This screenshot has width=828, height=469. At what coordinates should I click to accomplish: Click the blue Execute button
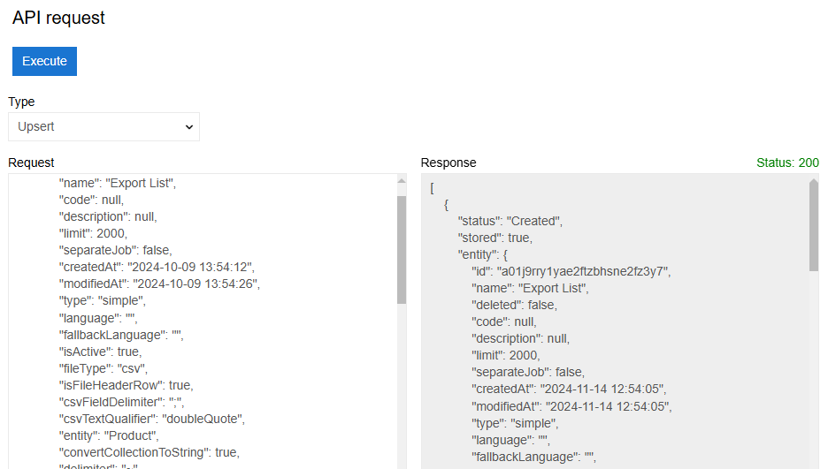click(44, 61)
